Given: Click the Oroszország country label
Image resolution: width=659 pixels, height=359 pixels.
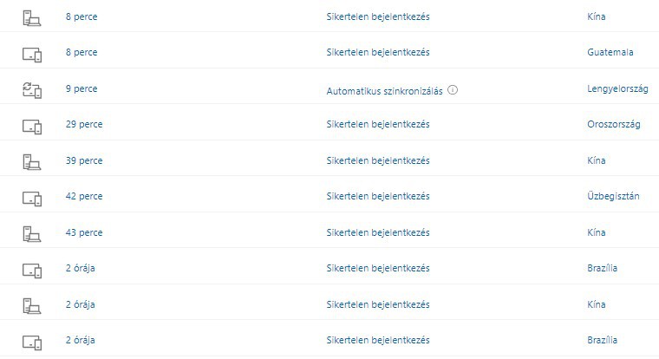Looking at the screenshot, I should (x=613, y=124).
